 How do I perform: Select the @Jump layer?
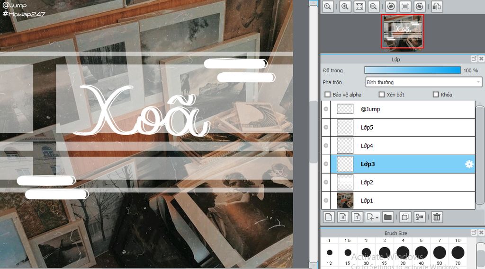(403, 109)
